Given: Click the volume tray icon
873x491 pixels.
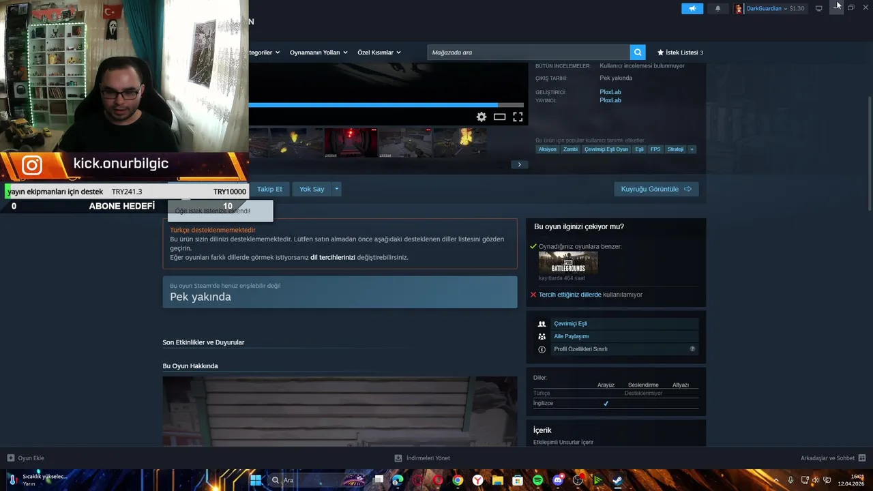Looking at the screenshot, I should [x=816, y=480].
